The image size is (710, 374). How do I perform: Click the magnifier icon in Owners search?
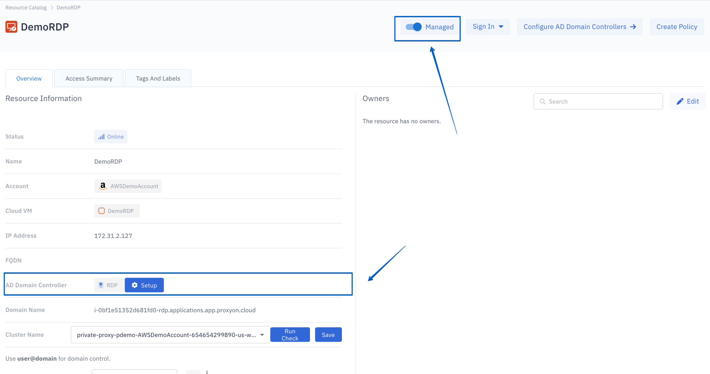[543, 101]
